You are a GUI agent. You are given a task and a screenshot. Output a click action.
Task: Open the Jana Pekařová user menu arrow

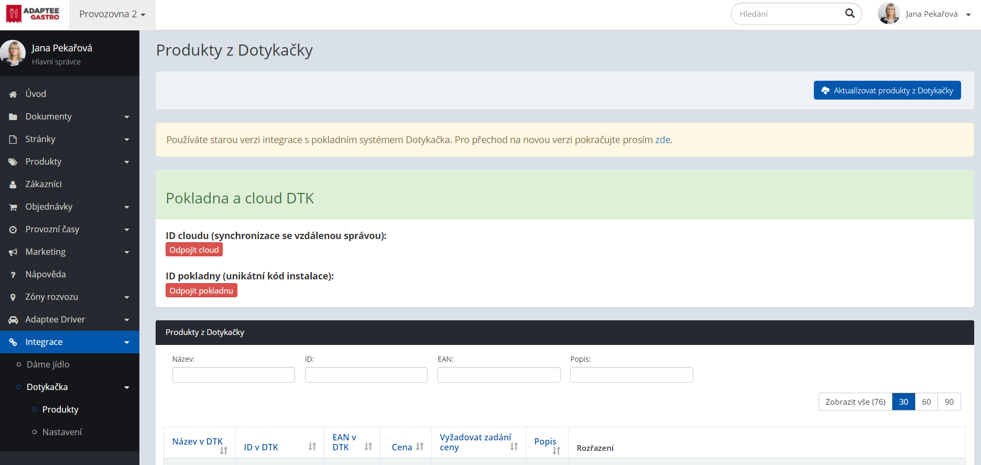968,15
